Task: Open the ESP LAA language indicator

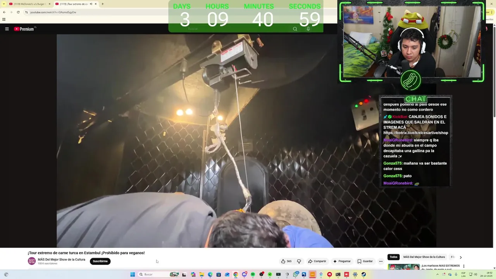Action: pyautogui.click(x=463, y=274)
